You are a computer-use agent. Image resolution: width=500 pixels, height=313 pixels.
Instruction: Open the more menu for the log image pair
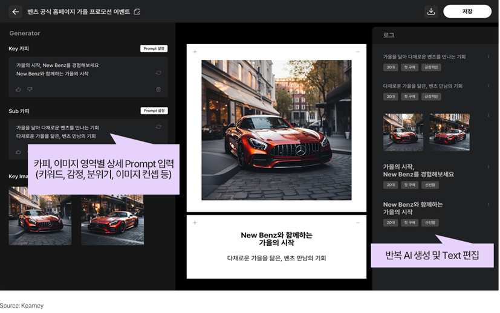[488, 115]
